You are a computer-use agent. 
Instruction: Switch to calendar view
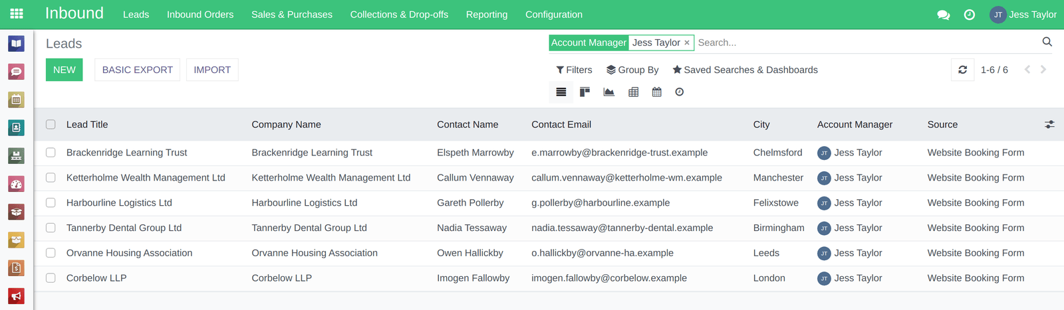(657, 92)
